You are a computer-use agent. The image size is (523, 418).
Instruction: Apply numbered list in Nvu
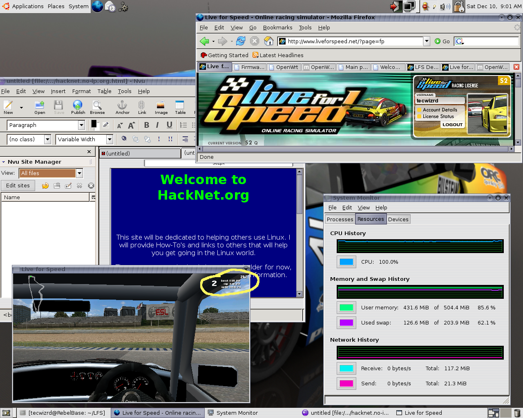183,125
